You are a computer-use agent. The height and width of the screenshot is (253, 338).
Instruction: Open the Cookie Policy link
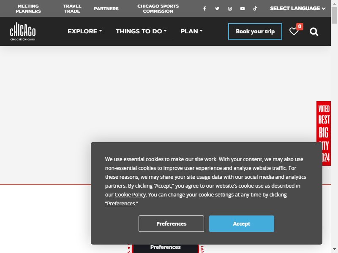tap(130, 195)
